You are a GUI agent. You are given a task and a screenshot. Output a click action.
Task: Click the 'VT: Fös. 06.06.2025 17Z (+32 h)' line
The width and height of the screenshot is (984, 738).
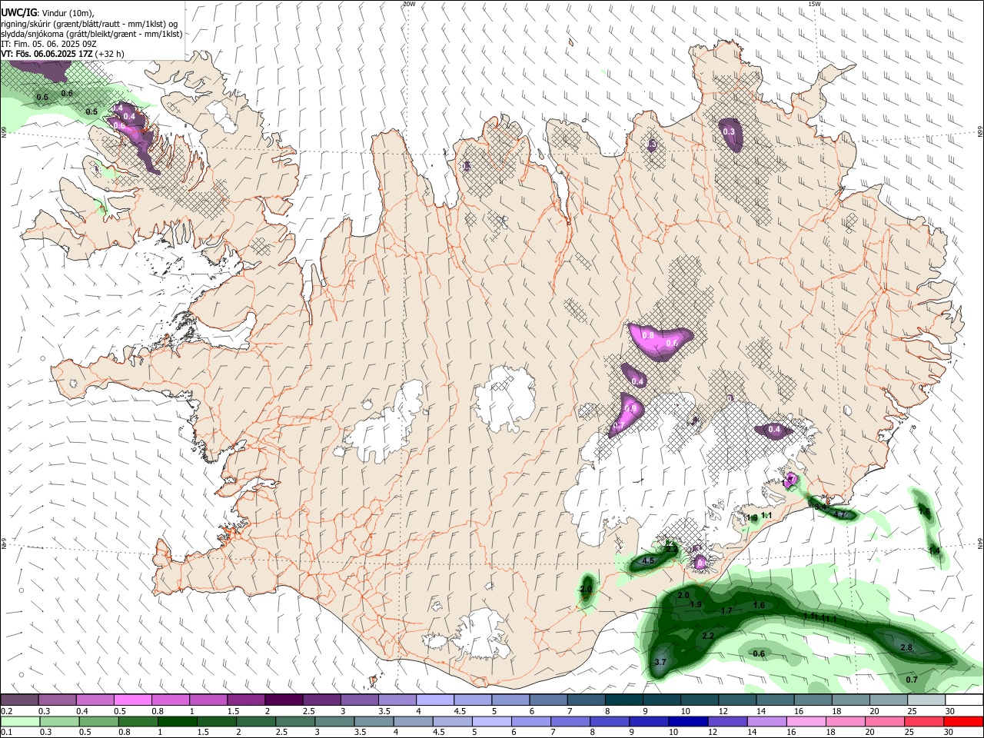[x=62, y=54]
